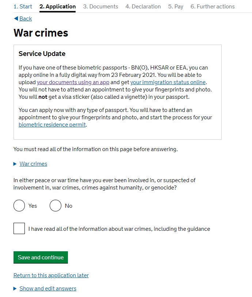252x297 pixels.
Task: Click the Back link
Action: click(x=26, y=19)
